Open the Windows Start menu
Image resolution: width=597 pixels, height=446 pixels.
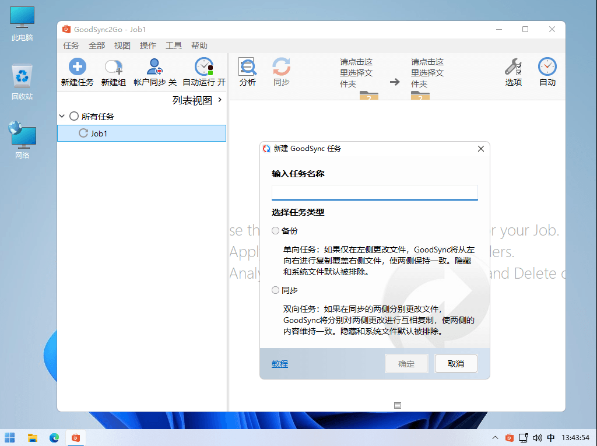click(x=10, y=438)
